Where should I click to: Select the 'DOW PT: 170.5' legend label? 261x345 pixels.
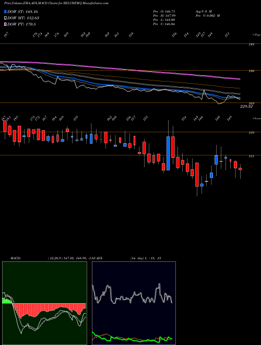(21, 24)
